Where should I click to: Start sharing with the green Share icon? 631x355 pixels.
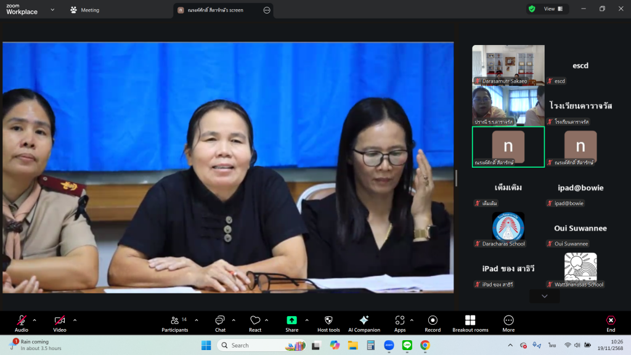click(x=291, y=324)
